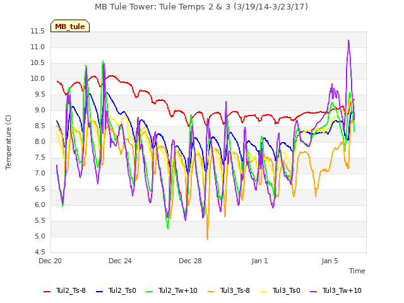The height and width of the screenshot is (303, 404).
Task: Click the purple Tul3_Tw+10 legend swatch
Action: 313,292
